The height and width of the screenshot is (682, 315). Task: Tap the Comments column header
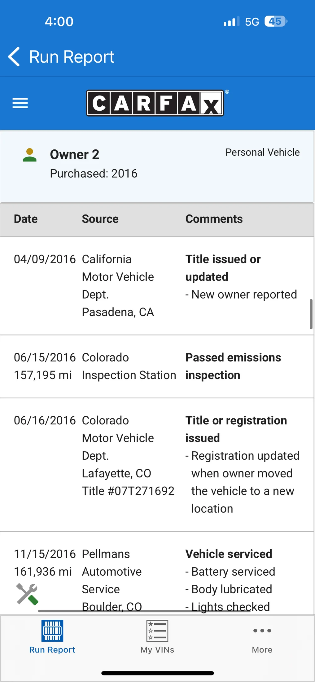pyautogui.click(x=214, y=219)
